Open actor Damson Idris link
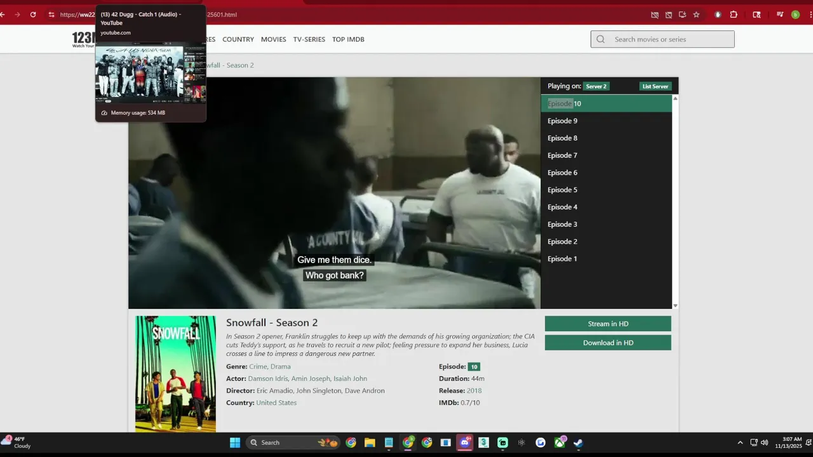Image resolution: width=813 pixels, height=457 pixels. [267, 378]
